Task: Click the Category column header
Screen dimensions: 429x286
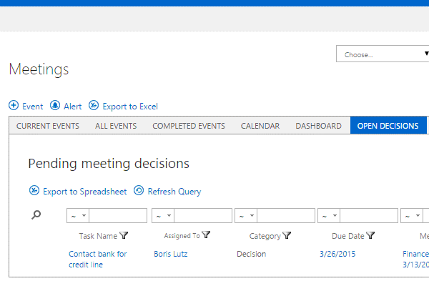Action: 265,236
